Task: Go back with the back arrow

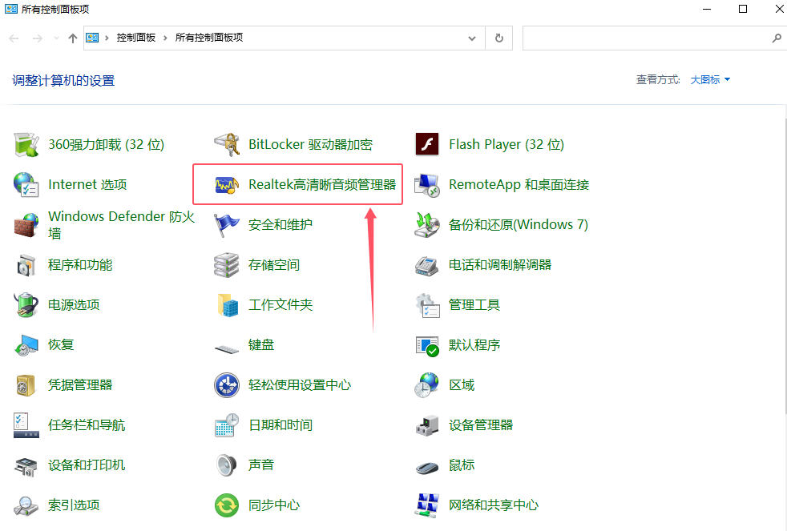Action: tap(14, 38)
